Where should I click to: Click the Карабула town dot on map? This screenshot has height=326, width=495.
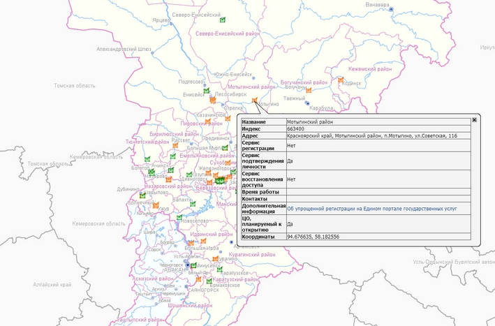point(307,105)
